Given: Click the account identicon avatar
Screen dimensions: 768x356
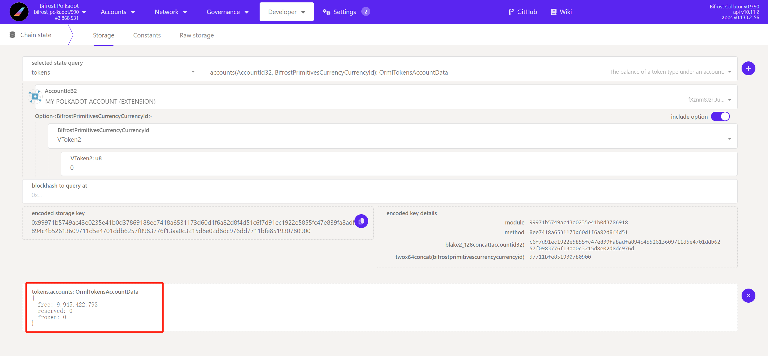Looking at the screenshot, I should [35, 96].
